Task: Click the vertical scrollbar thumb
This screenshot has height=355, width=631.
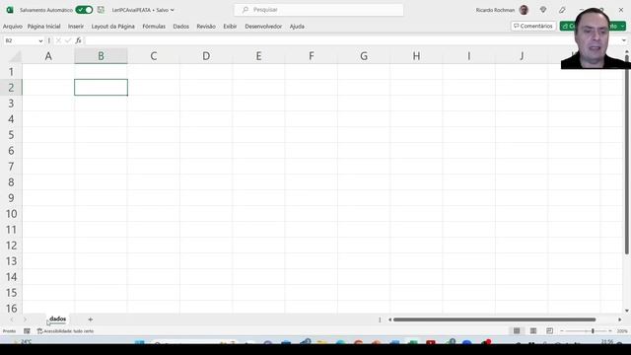Action: coord(627,155)
